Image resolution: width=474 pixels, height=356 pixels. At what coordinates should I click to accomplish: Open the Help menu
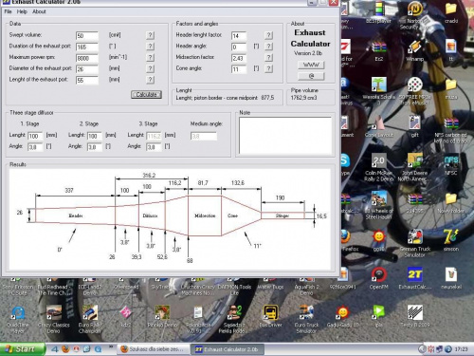22,11
